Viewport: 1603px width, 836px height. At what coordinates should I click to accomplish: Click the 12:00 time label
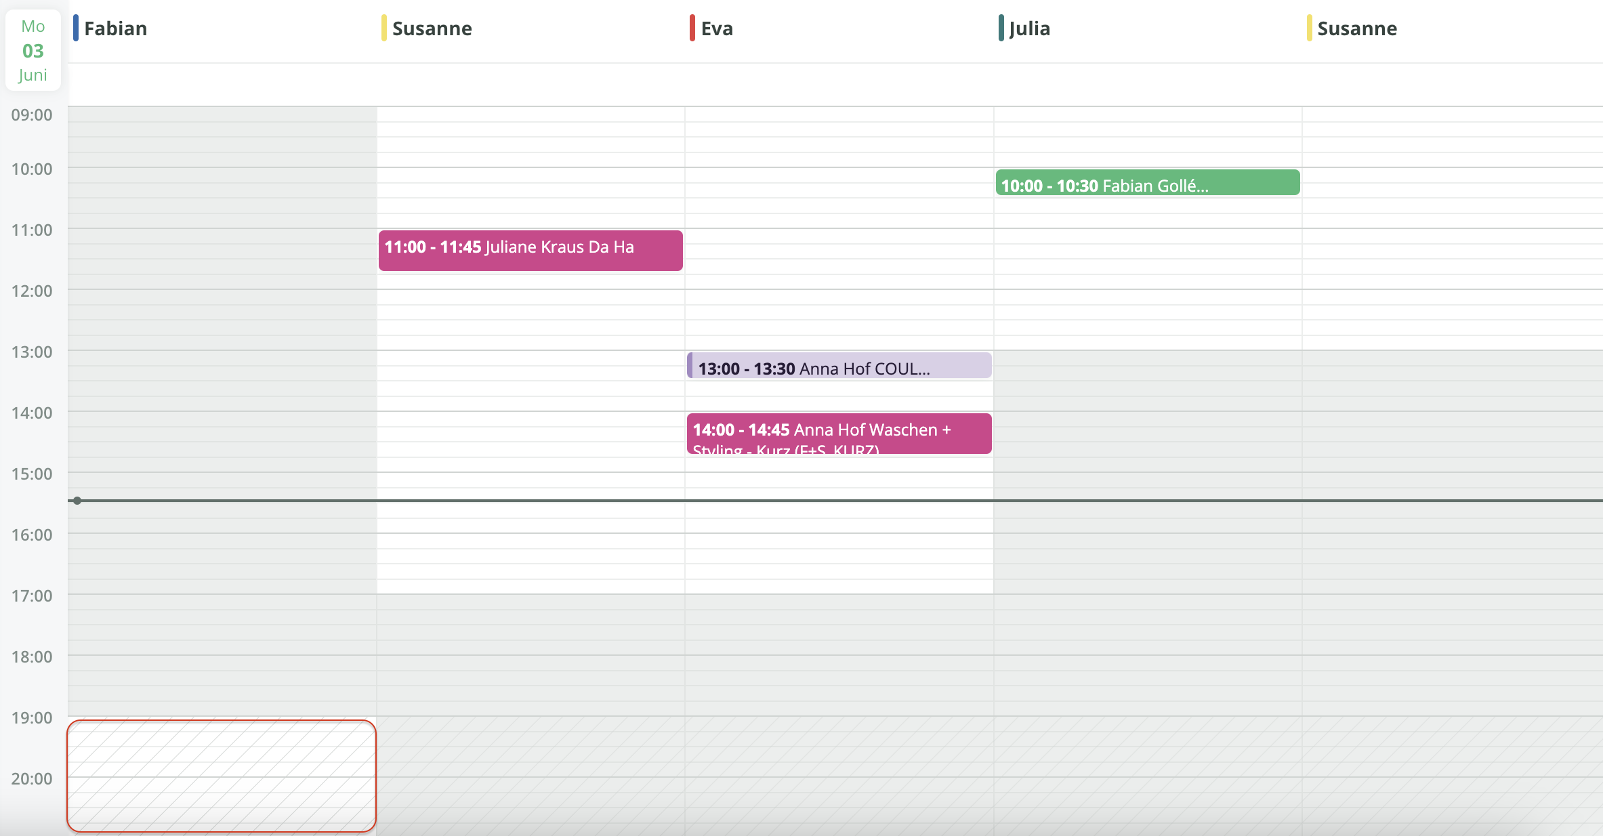(x=32, y=291)
